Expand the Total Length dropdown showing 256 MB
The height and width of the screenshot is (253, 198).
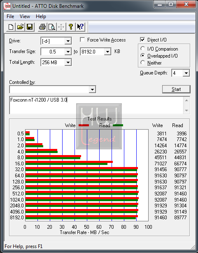point(68,62)
